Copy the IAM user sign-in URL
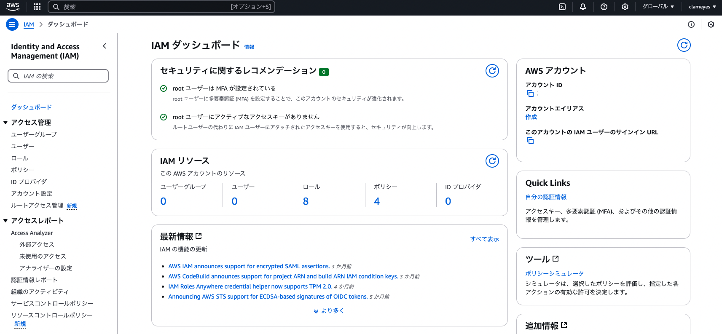 pyautogui.click(x=530, y=141)
